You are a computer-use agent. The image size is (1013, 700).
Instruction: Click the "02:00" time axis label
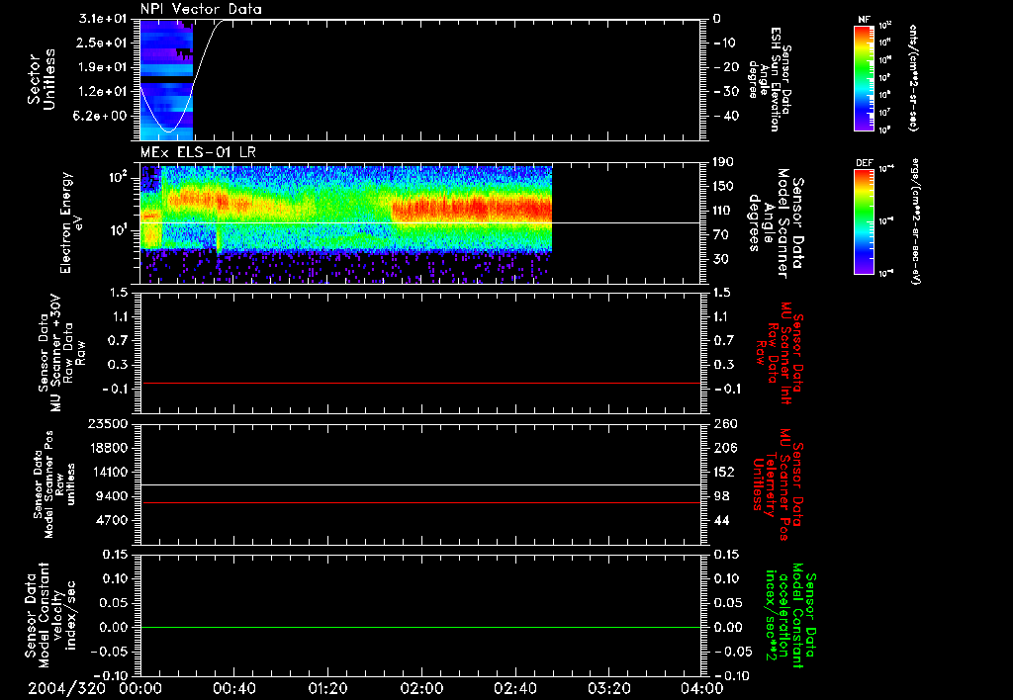(x=421, y=688)
